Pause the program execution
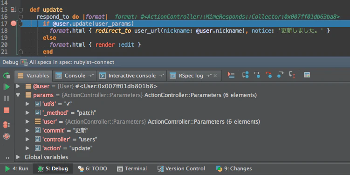 pos(7,98)
